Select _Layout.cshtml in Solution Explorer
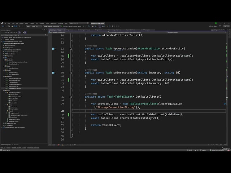Viewport: 231px width, 173px height. click(14, 113)
